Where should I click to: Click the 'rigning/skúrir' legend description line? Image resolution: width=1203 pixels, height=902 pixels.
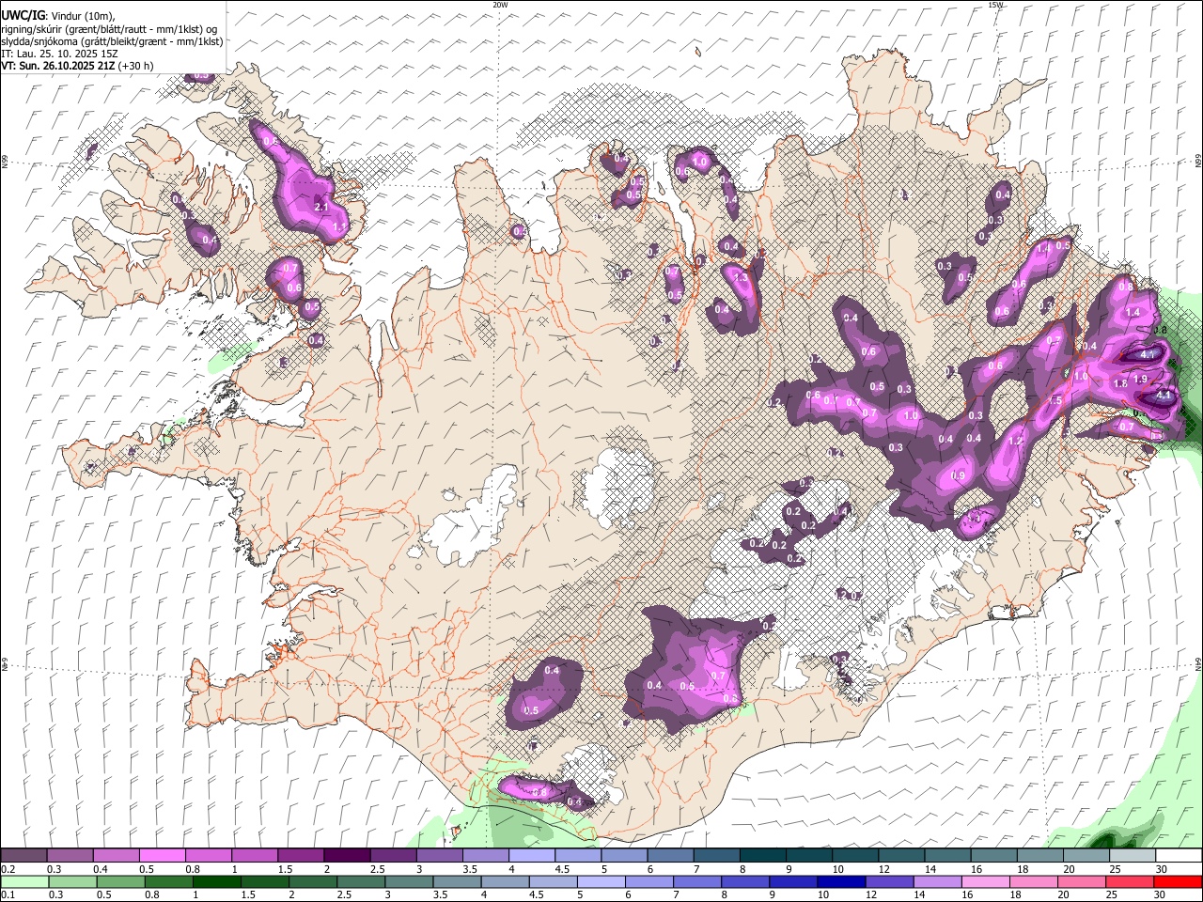pyautogui.click(x=110, y=29)
